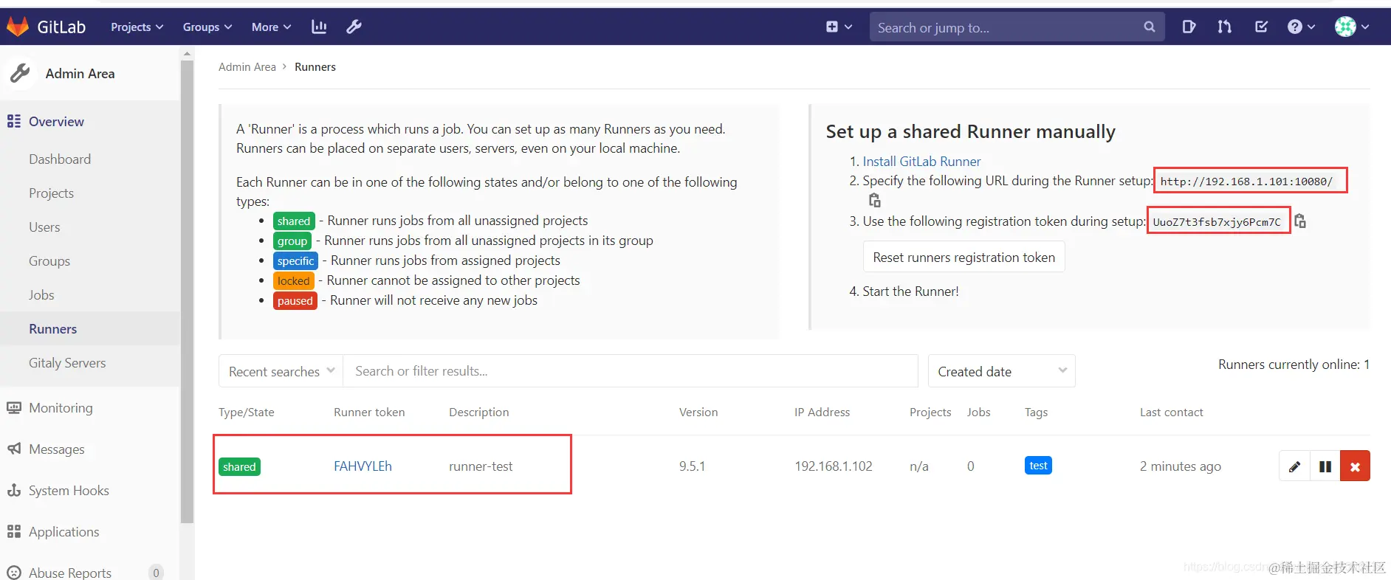Click the System Hooks anchor icon
Viewport: 1391px width, 580px height.
pos(13,490)
